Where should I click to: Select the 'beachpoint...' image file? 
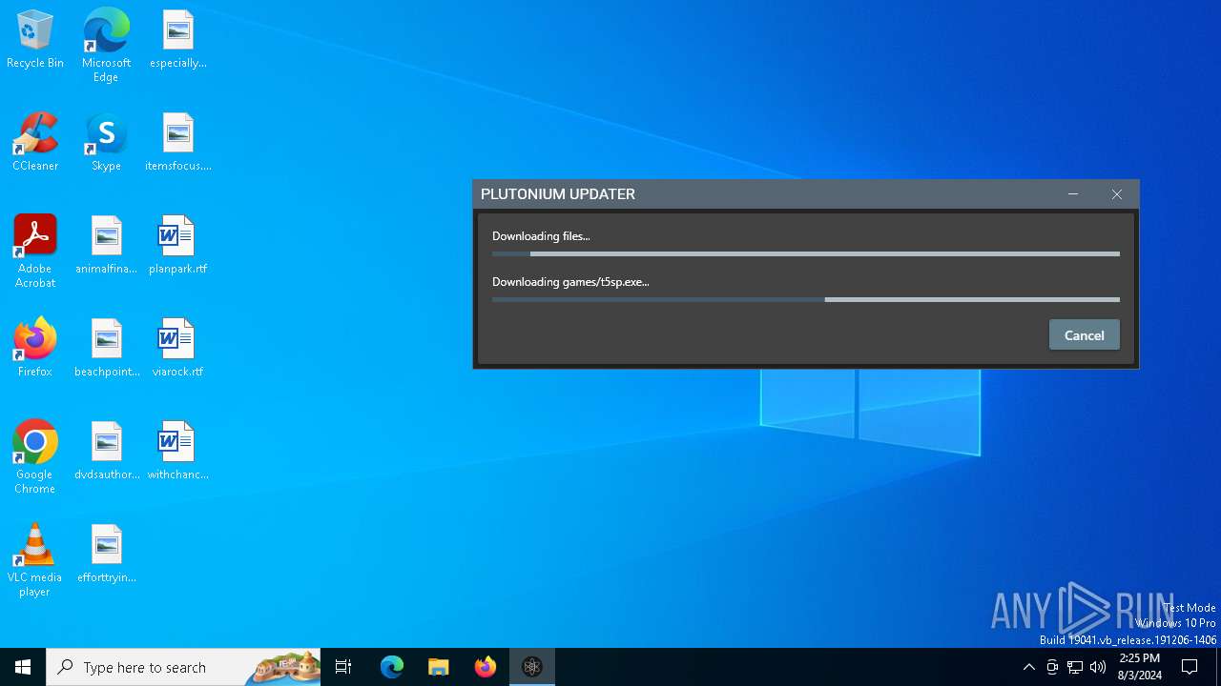tap(106, 349)
